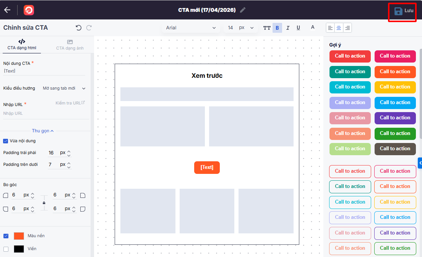Screen dimensions: 422x257
Task: Open Kiểu điều hướng navigation dropdown
Action: [x=64, y=88]
